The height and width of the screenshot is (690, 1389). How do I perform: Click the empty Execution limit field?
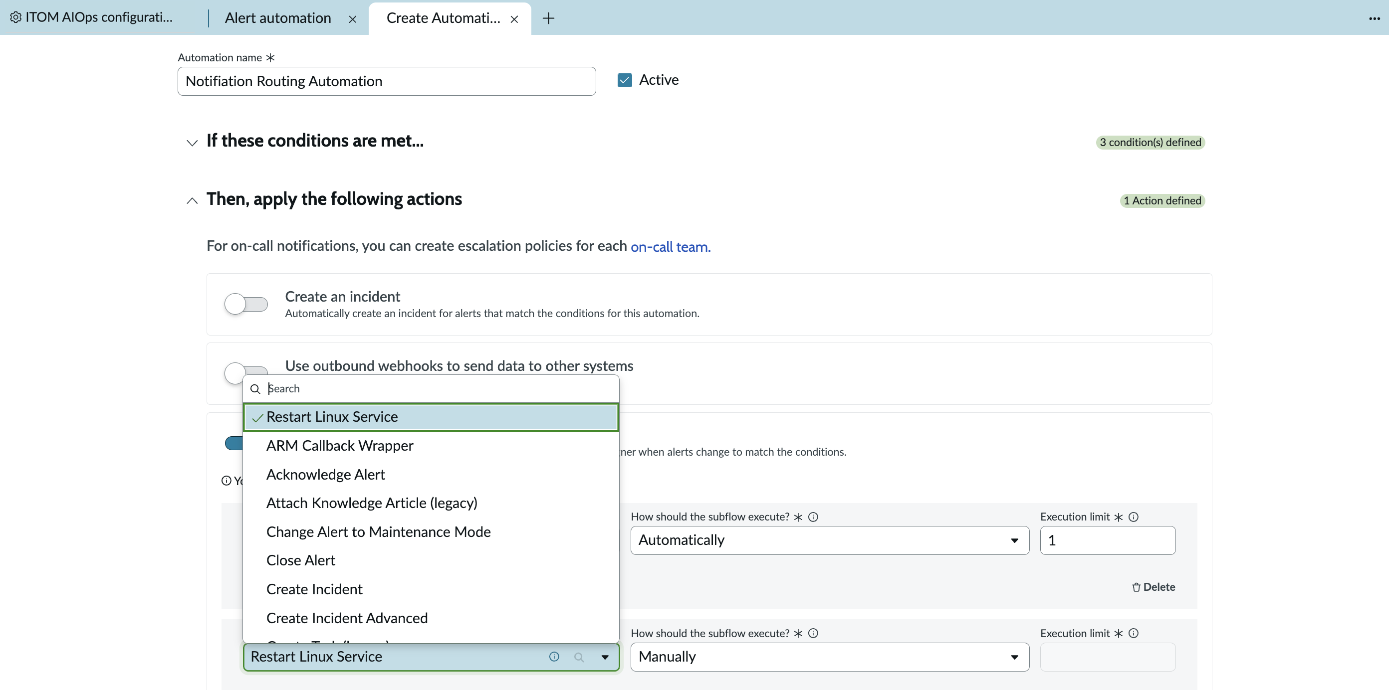point(1108,657)
